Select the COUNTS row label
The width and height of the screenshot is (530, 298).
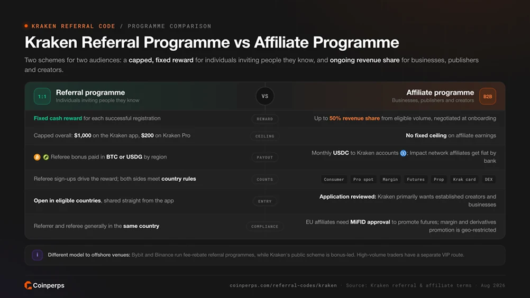(264, 179)
